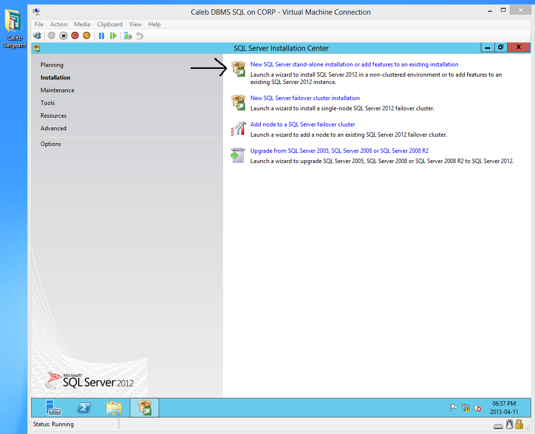This screenshot has width=535, height=434.
Task: Click the padlock security status icon
Action: coord(519,424)
